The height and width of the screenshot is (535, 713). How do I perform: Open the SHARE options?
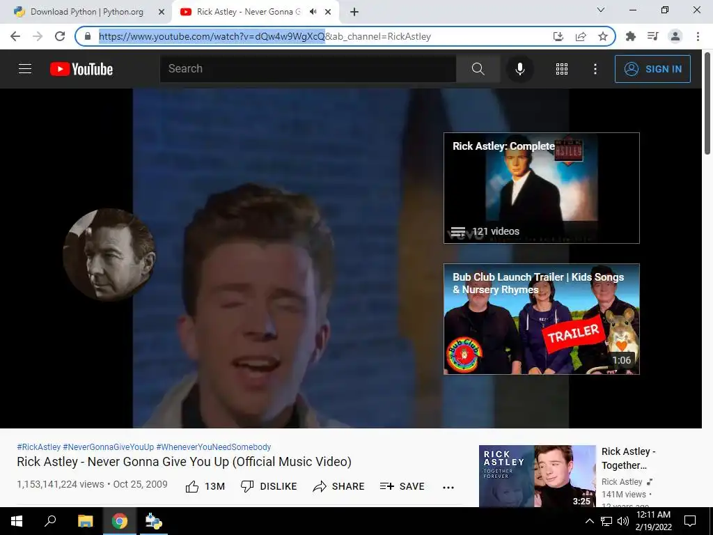(x=339, y=486)
